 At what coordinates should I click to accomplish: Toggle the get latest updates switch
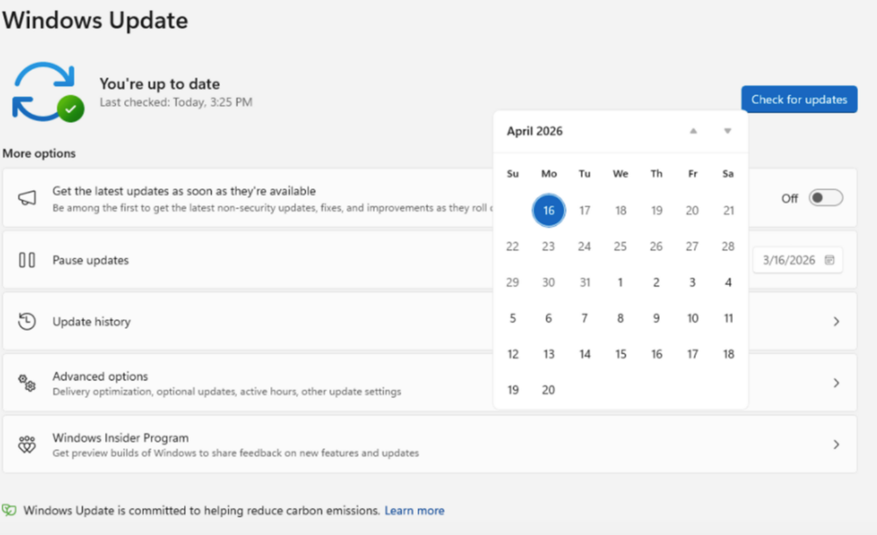(x=825, y=198)
